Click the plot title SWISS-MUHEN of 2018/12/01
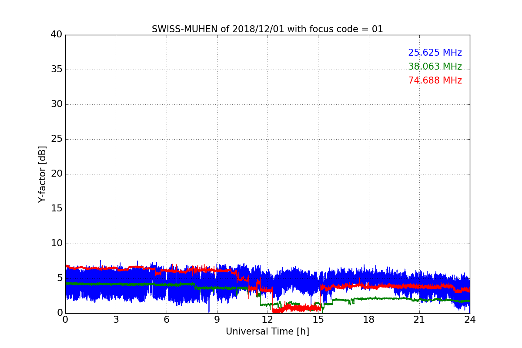 click(x=268, y=29)
